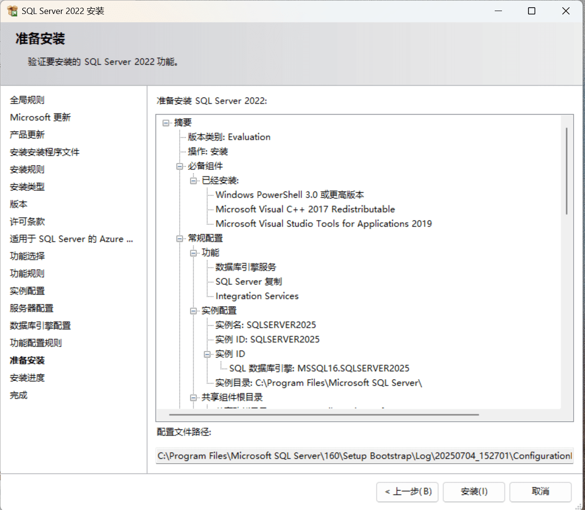Start installation with the 安装(I) button

coord(474,492)
